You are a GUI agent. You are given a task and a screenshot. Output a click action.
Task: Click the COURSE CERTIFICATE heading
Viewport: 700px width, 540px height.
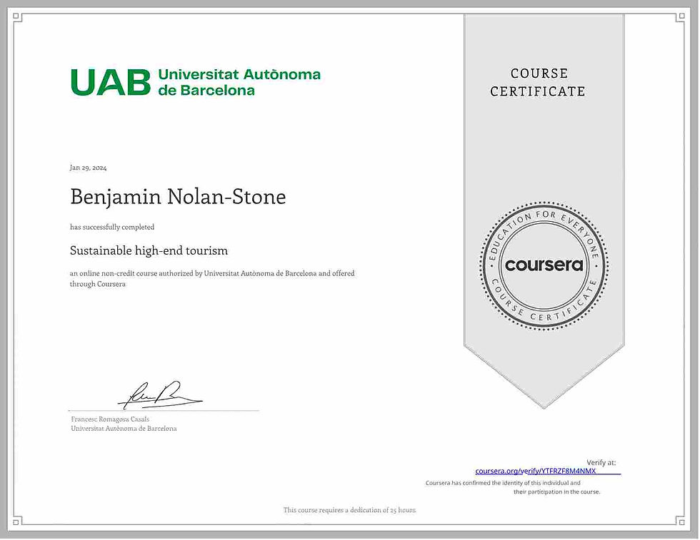537,83
